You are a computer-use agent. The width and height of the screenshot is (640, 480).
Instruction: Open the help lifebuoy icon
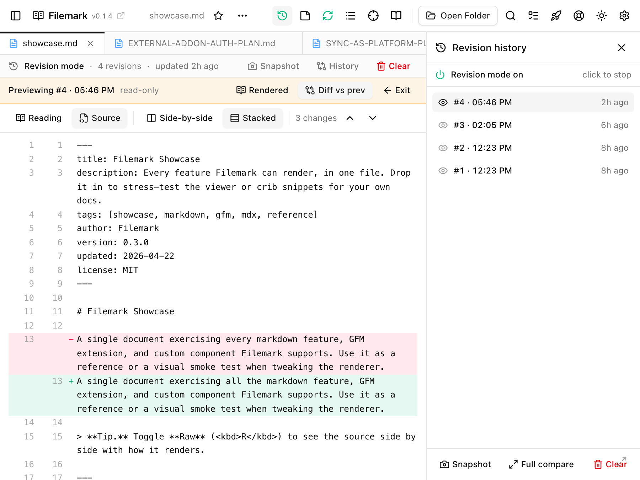click(x=579, y=16)
